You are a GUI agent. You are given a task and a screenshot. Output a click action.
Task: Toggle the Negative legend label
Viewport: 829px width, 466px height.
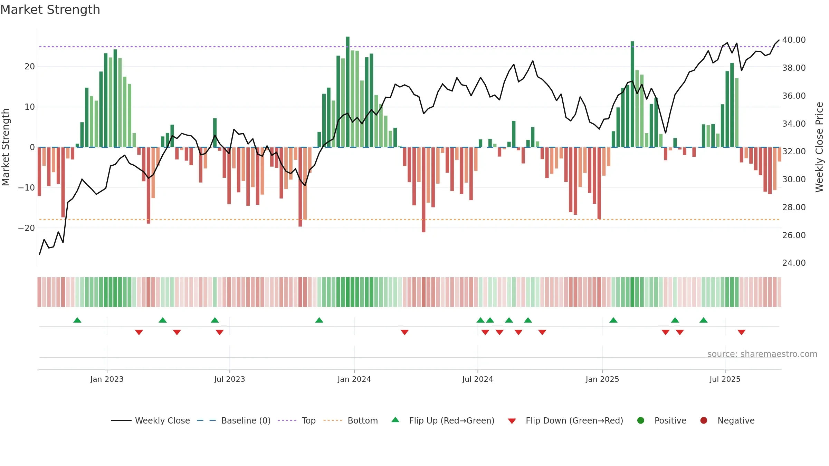pyautogui.click(x=736, y=420)
